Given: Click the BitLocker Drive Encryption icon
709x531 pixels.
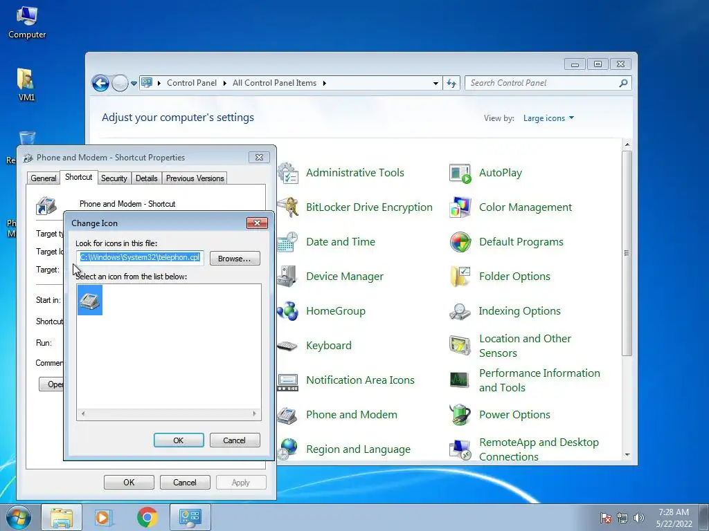Looking at the screenshot, I should 289,207.
